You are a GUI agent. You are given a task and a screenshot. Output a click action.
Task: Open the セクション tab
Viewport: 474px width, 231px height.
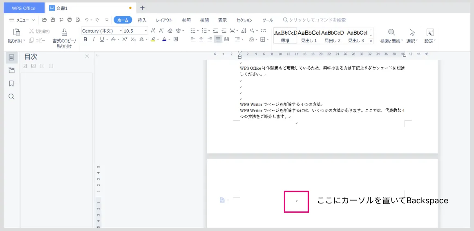pos(244,20)
